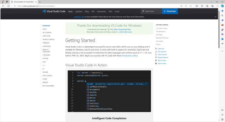Open the Favorites list icon
This screenshot has height=122, width=225.
202,6
